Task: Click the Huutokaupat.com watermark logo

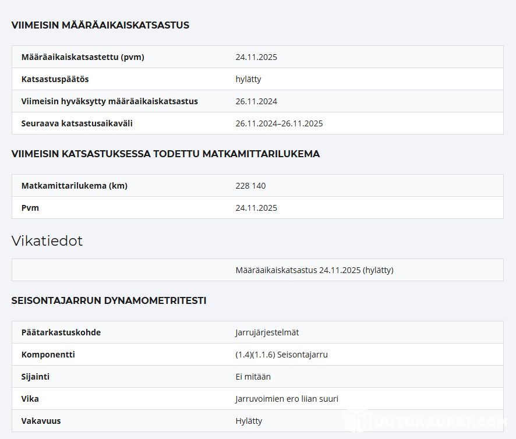Action: coord(429,422)
